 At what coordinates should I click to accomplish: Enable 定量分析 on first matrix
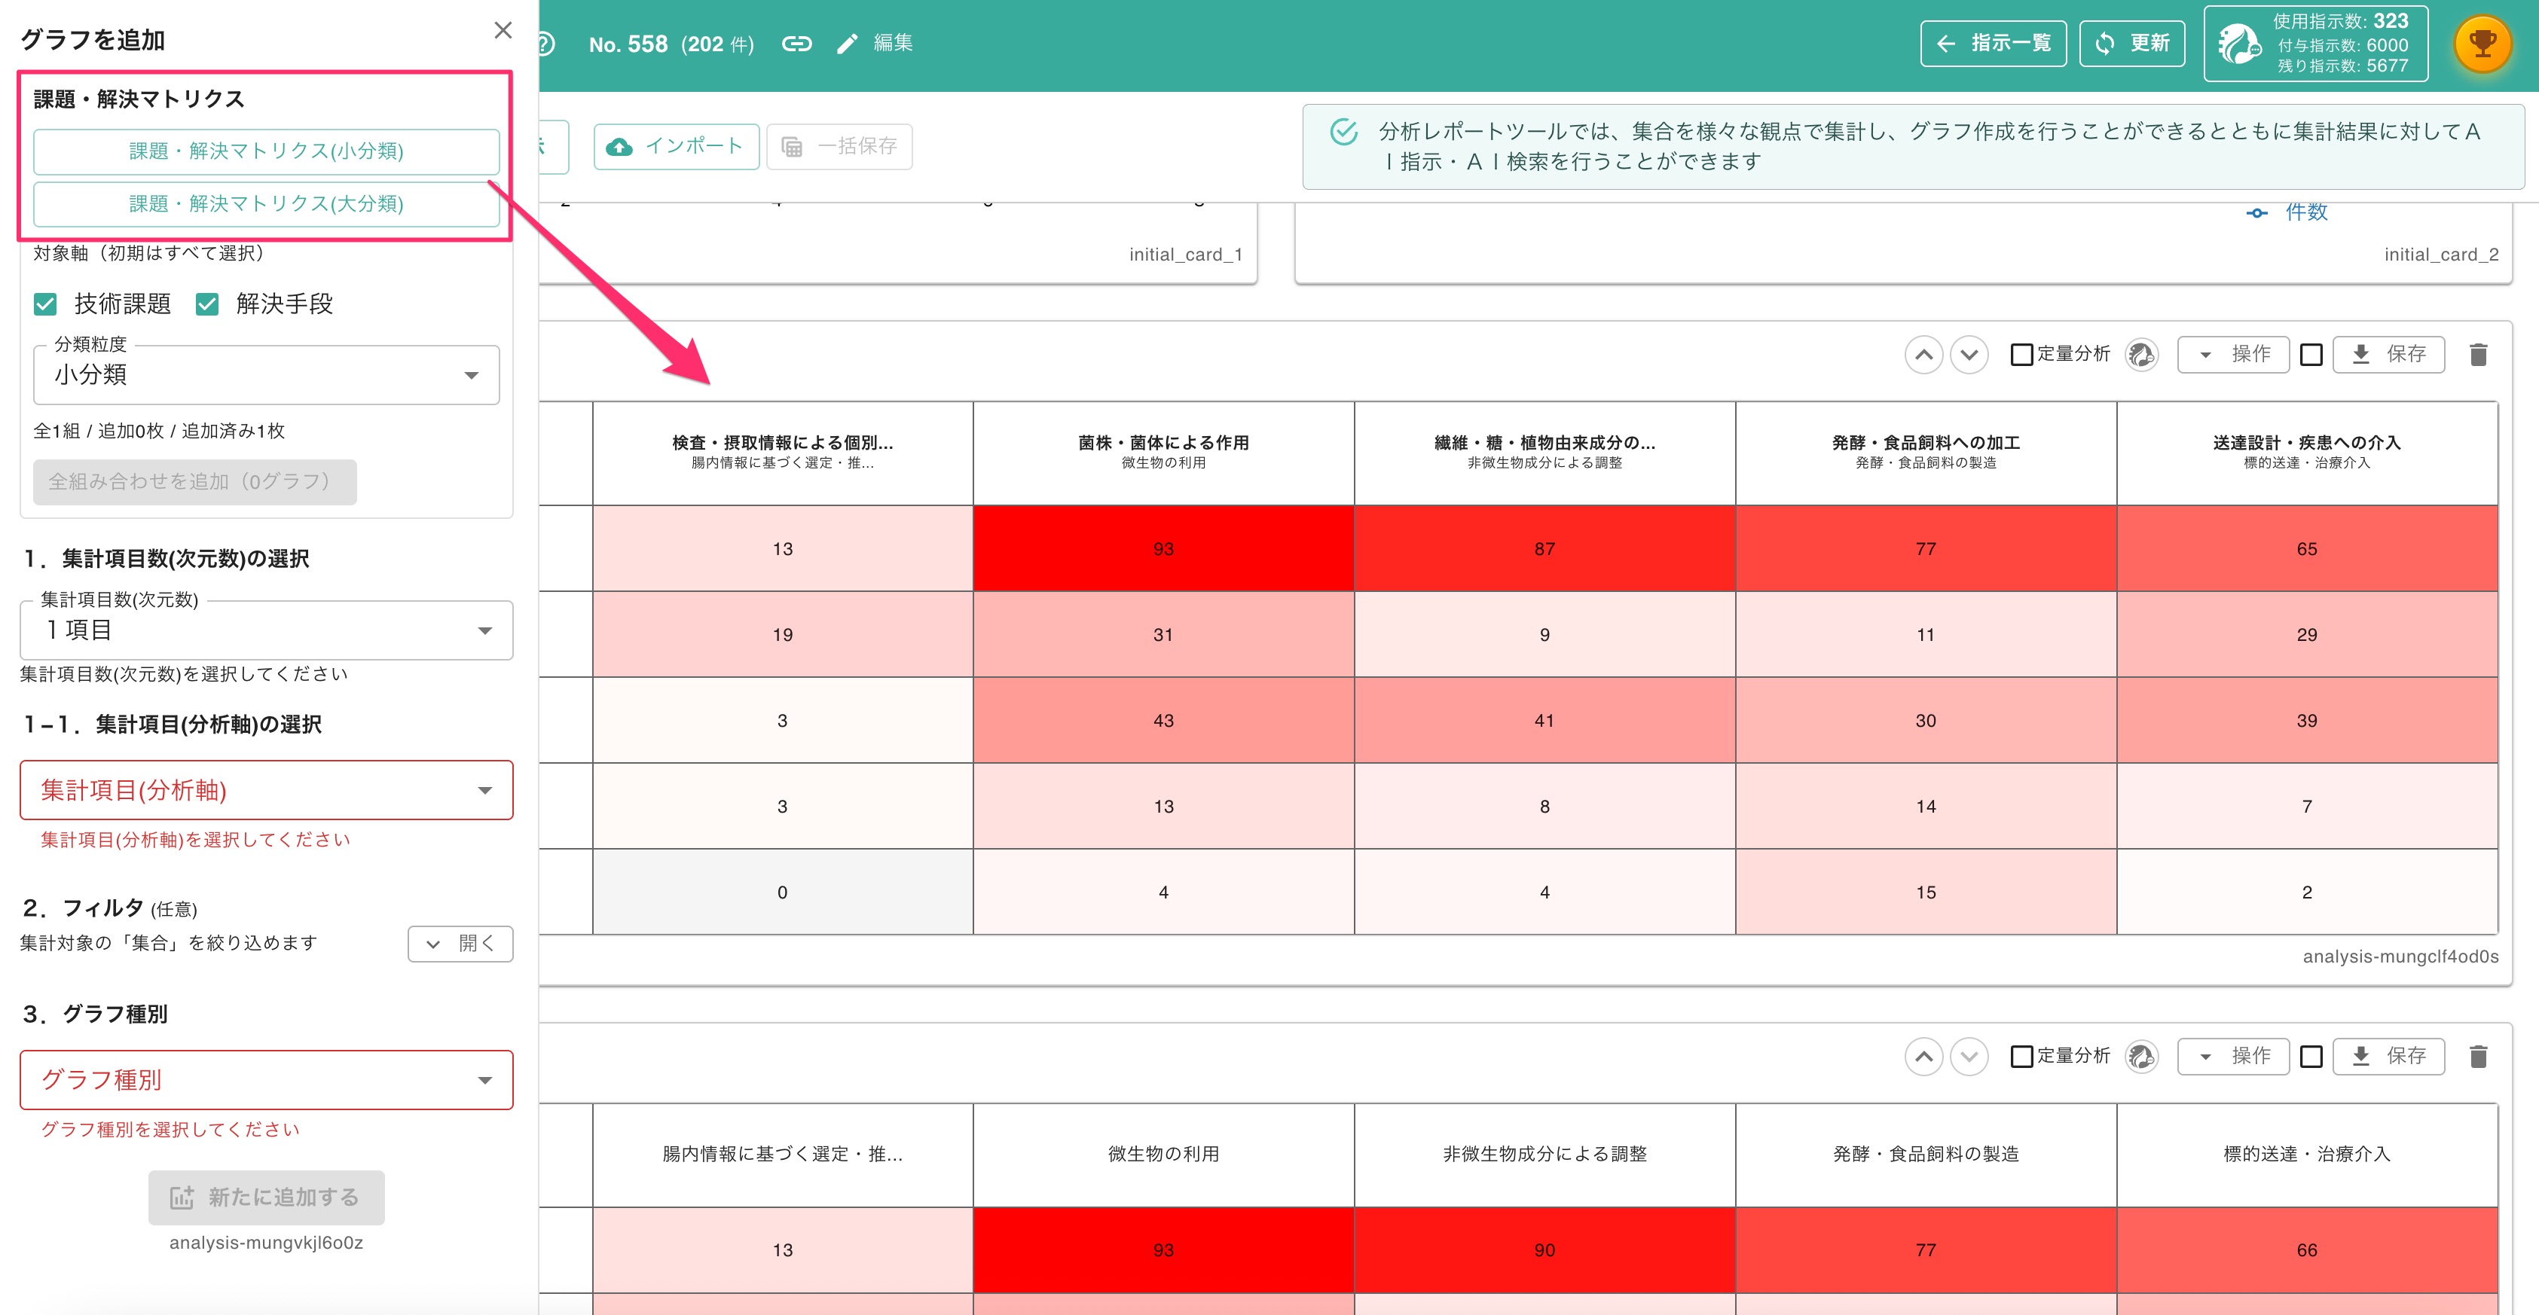point(2021,355)
